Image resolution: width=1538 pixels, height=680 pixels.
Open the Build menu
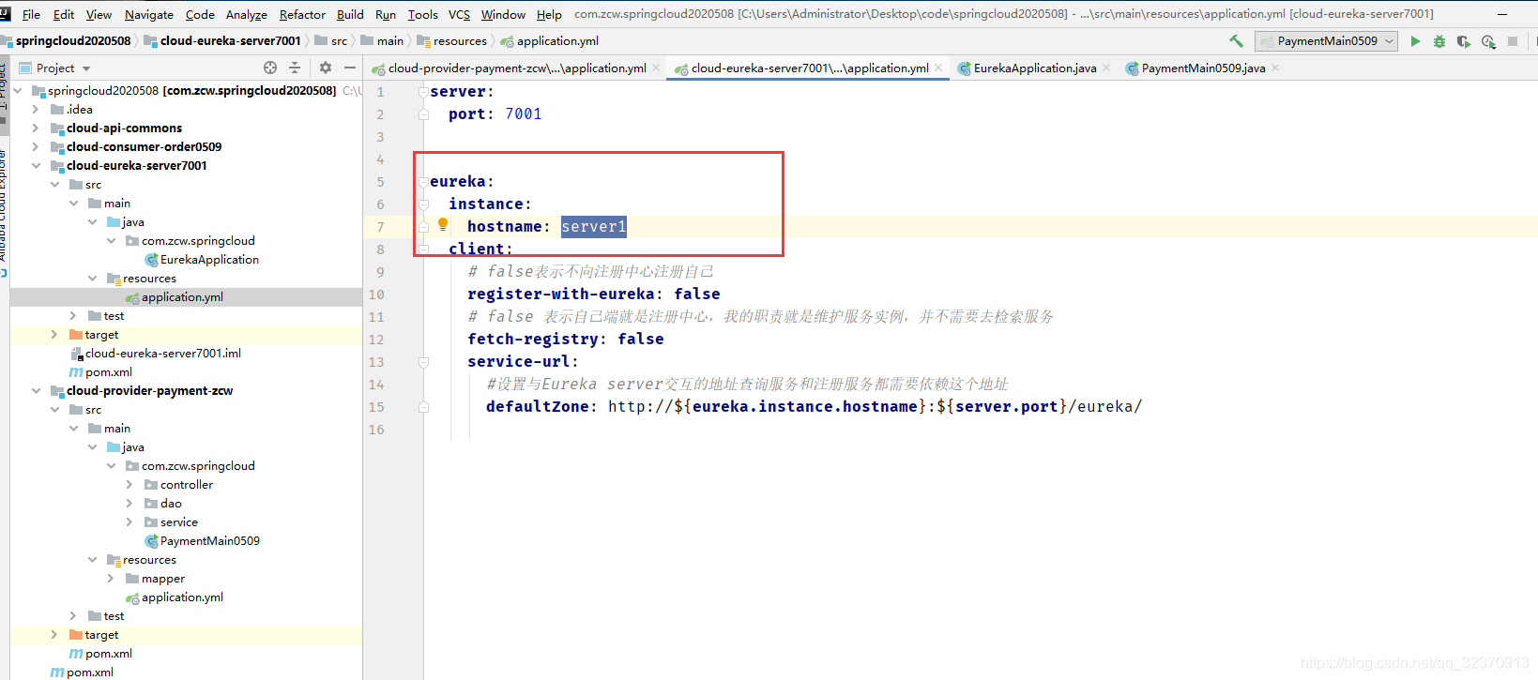tap(350, 14)
